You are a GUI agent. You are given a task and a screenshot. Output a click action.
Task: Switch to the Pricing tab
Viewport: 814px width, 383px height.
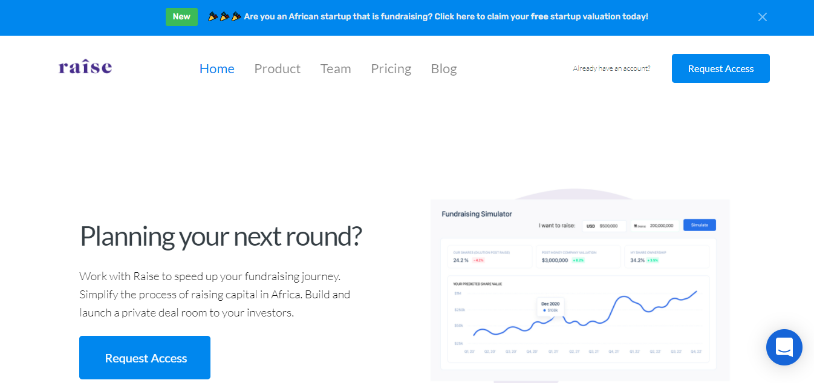391,68
